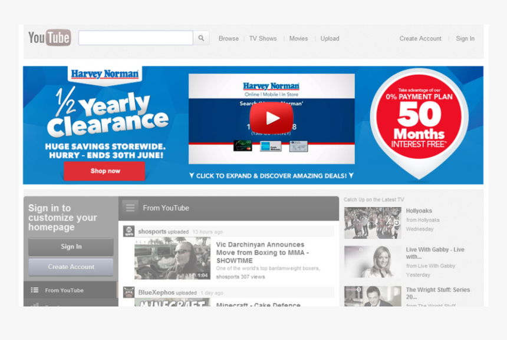Click the search magnifier button
Image resolution: width=507 pixels, height=340 pixels.
point(201,38)
